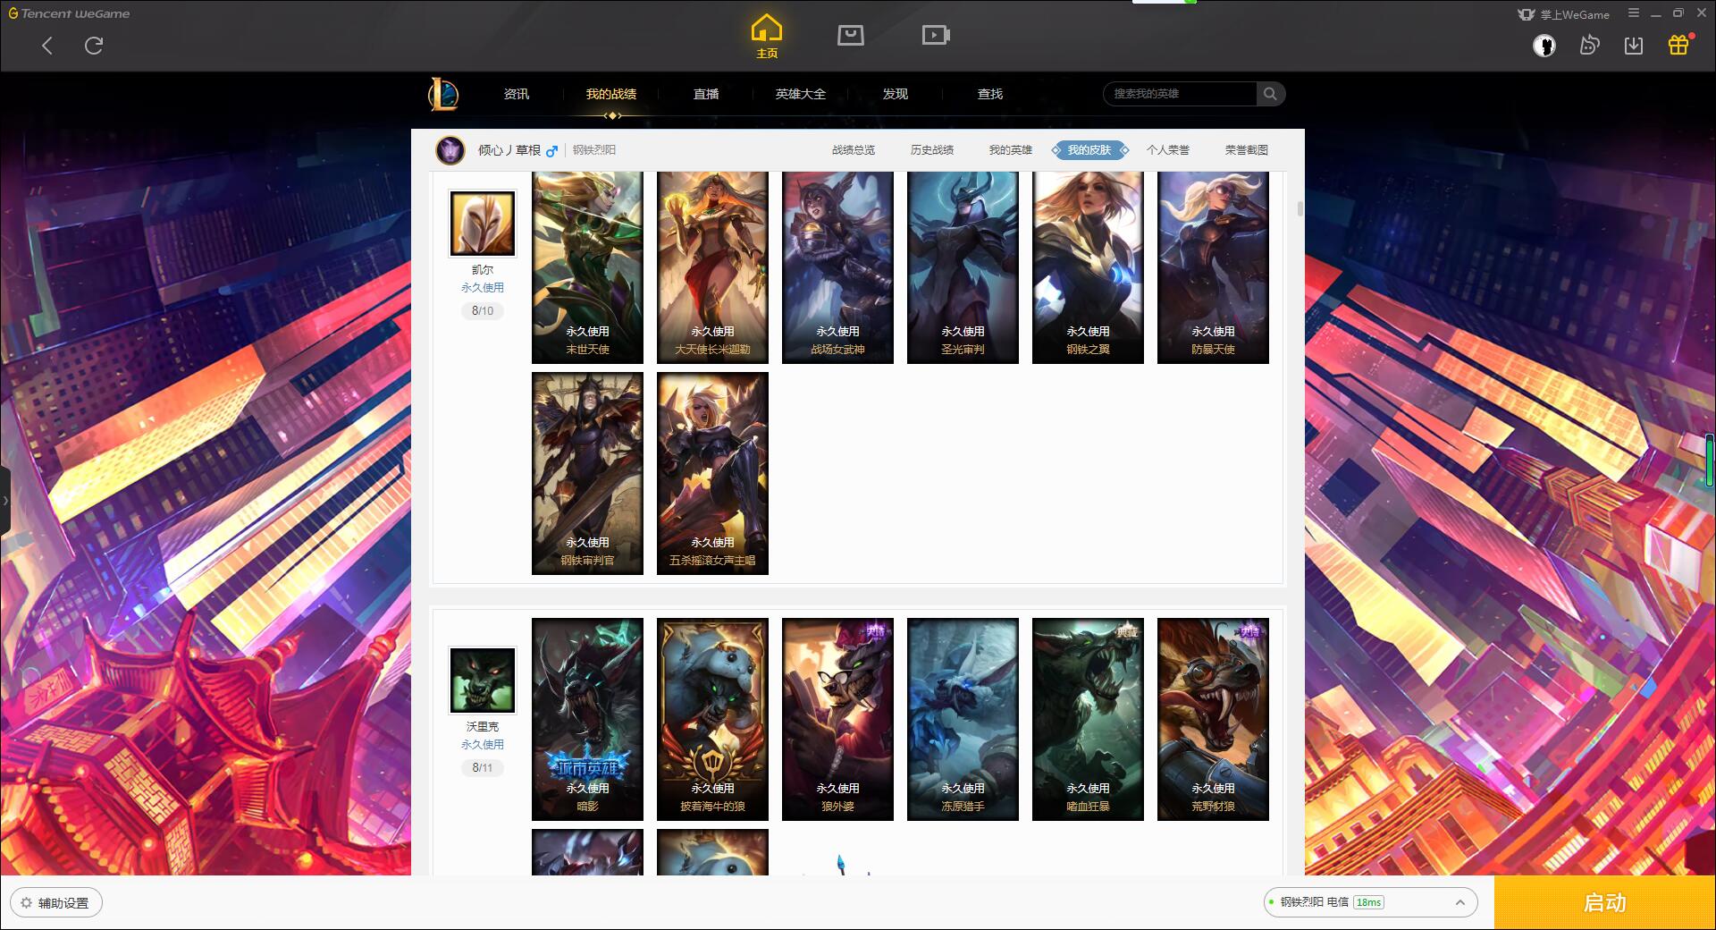Open the 防暴天使 skin card
Image resolution: width=1716 pixels, height=930 pixels.
point(1213,267)
